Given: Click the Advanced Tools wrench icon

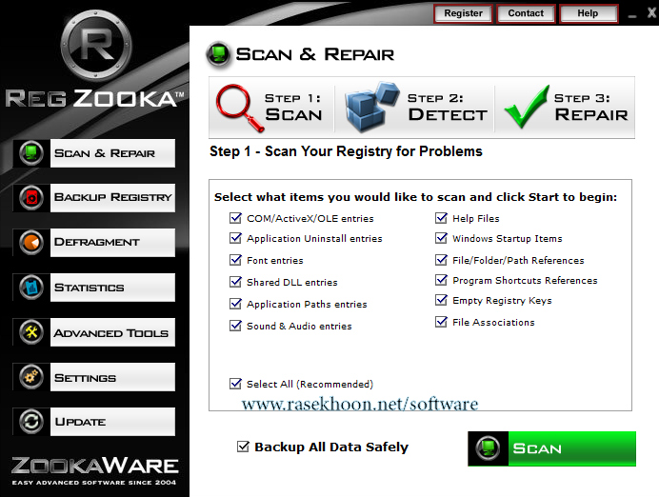Looking at the screenshot, I should point(31,332).
